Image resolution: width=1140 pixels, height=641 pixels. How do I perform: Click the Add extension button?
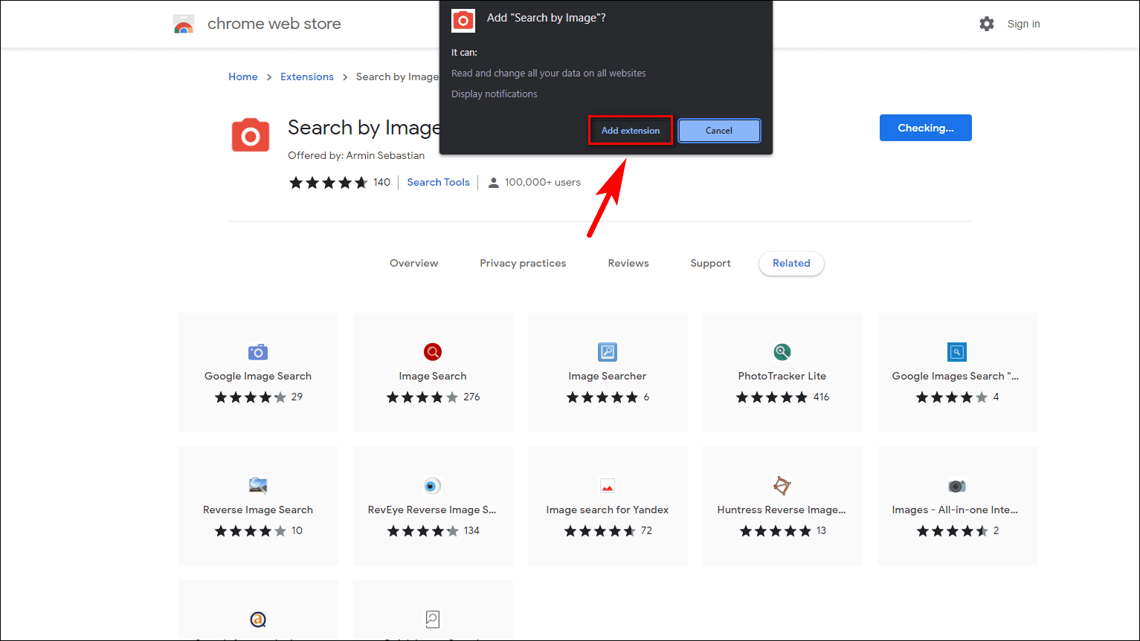[631, 131]
